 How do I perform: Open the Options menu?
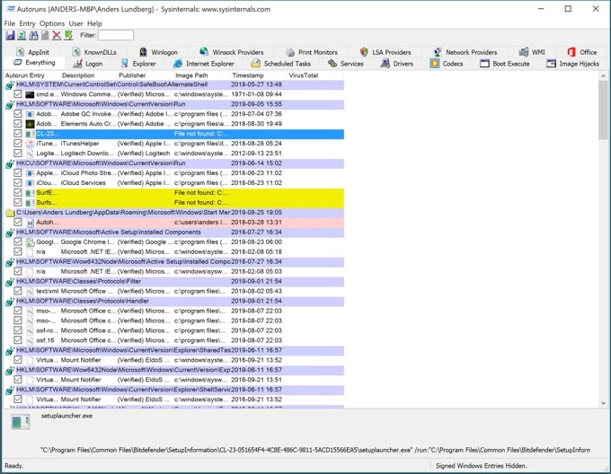(x=51, y=23)
